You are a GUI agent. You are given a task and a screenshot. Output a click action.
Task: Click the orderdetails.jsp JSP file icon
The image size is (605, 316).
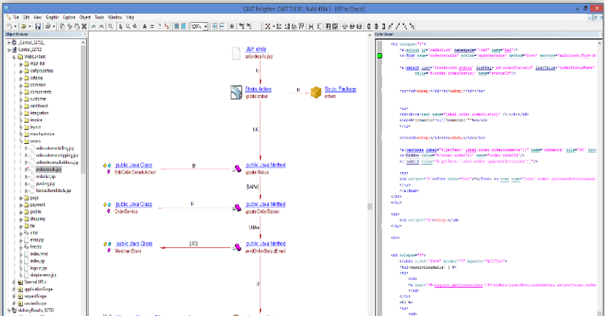(236, 53)
